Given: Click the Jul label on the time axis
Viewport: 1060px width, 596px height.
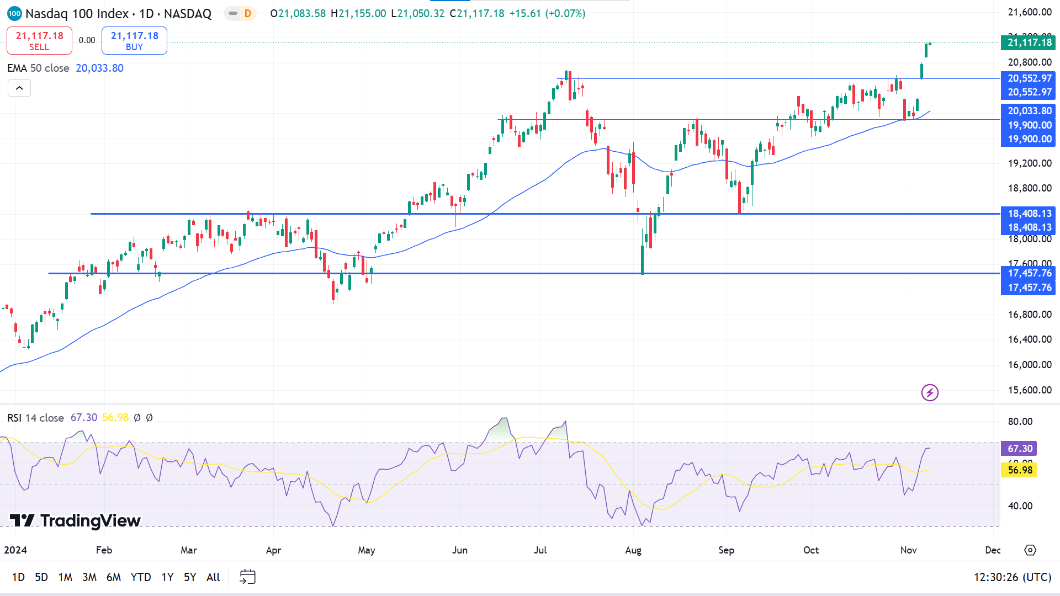Looking at the screenshot, I should coord(540,550).
